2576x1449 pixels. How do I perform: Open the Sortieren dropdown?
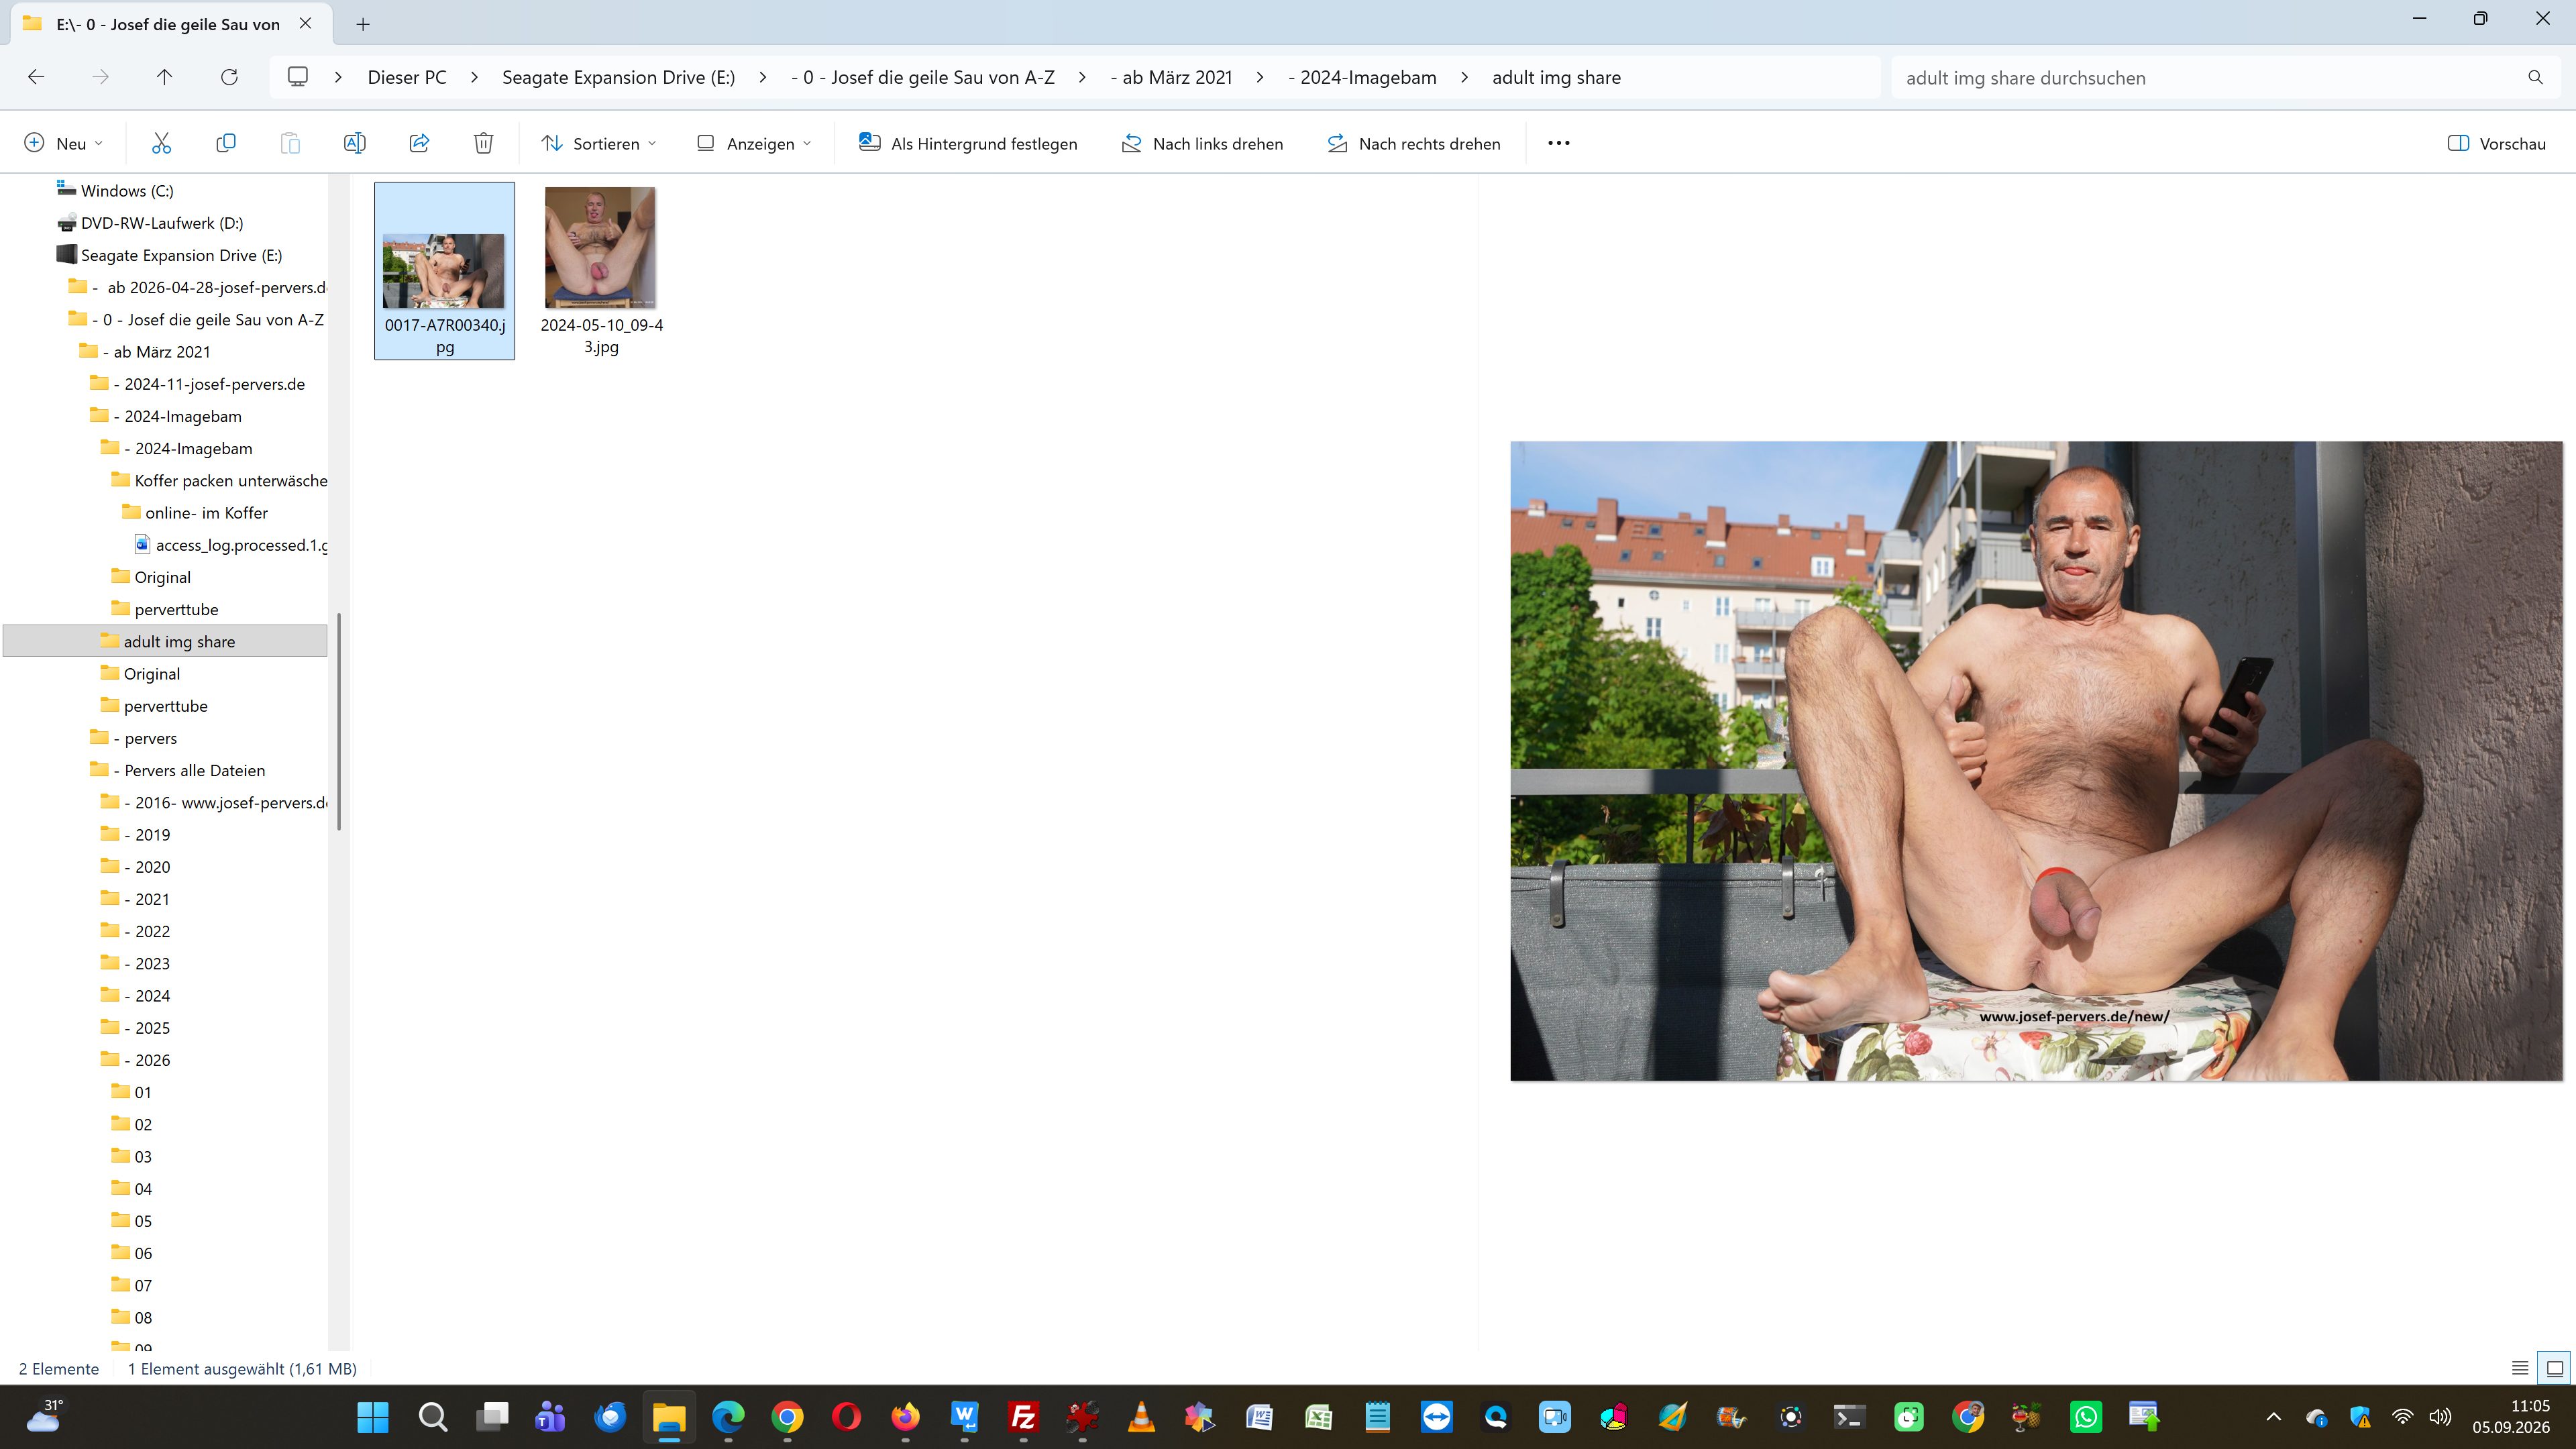click(599, 143)
